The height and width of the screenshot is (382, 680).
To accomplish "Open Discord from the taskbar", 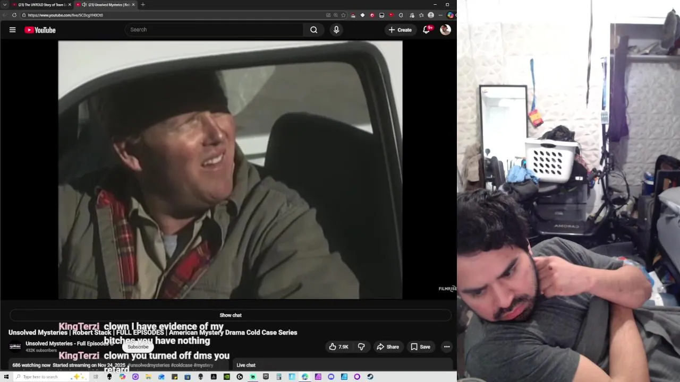I will tap(331, 377).
